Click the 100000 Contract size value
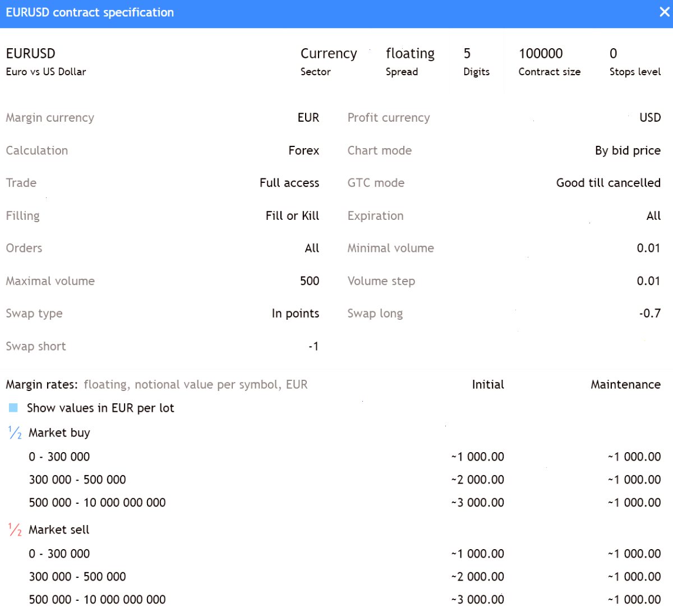Screen dimensions: 673x612 [x=541, y=53]
